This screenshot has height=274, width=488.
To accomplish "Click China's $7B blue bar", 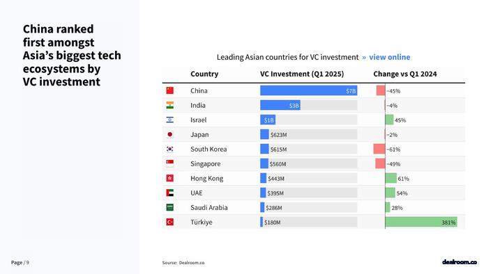I will [309, 90].
